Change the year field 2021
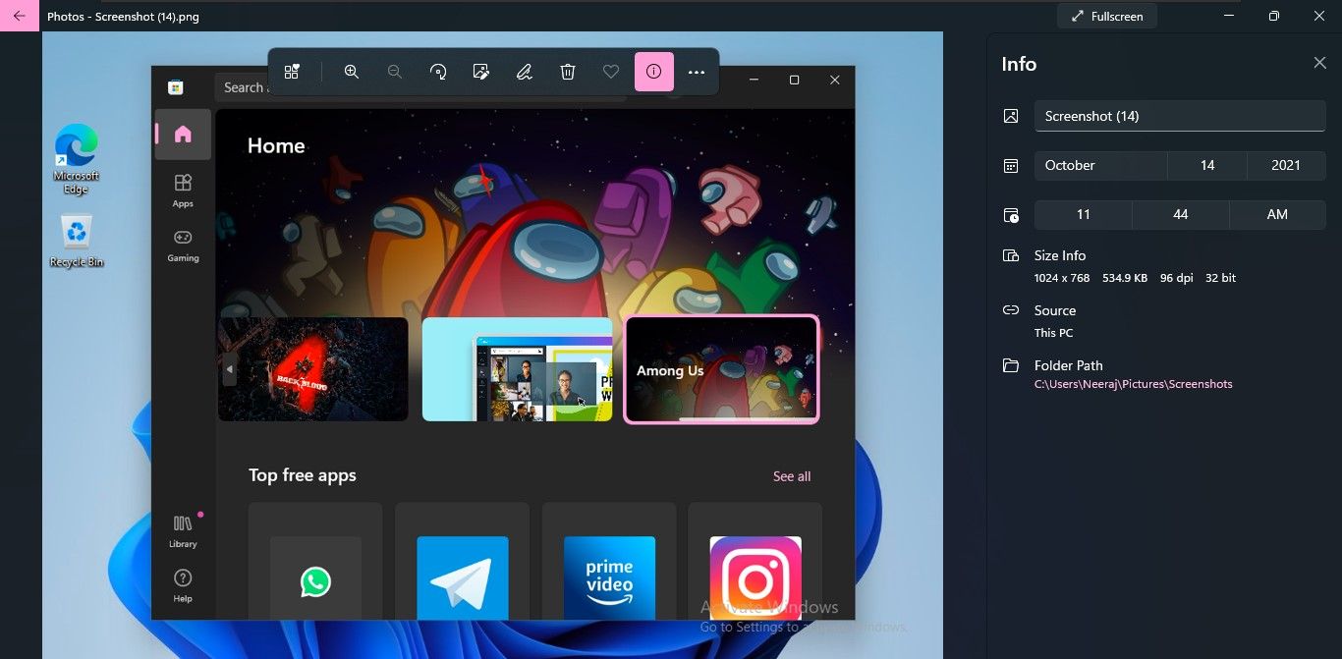 [1286, 165]
